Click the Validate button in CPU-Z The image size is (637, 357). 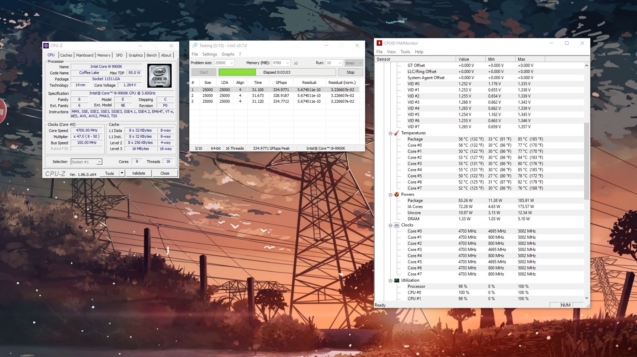(x=139, y=173)
